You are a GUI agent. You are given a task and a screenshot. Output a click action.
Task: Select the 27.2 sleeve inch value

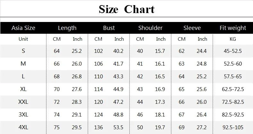click(202, 127)
